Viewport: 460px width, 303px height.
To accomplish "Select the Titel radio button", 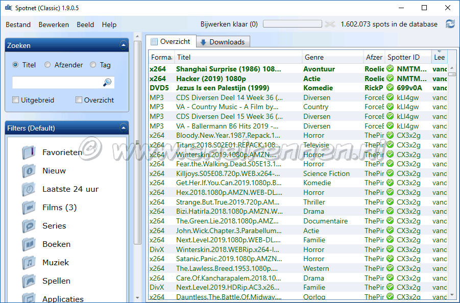I will click(x=15, y=65).
